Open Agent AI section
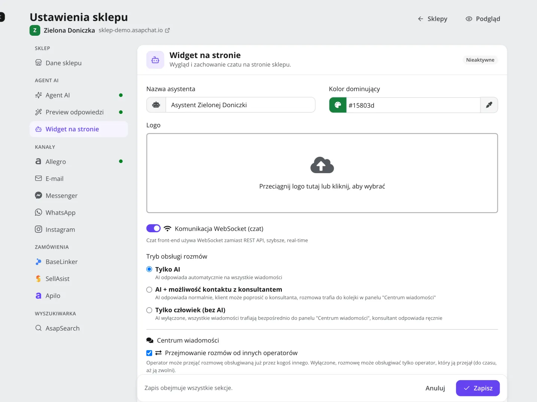 (79, 95)
